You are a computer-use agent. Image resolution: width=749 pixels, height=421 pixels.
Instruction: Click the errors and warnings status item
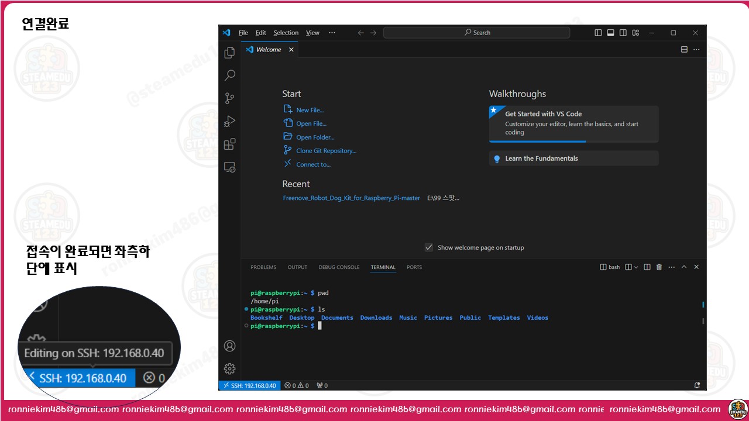point(297,386)
